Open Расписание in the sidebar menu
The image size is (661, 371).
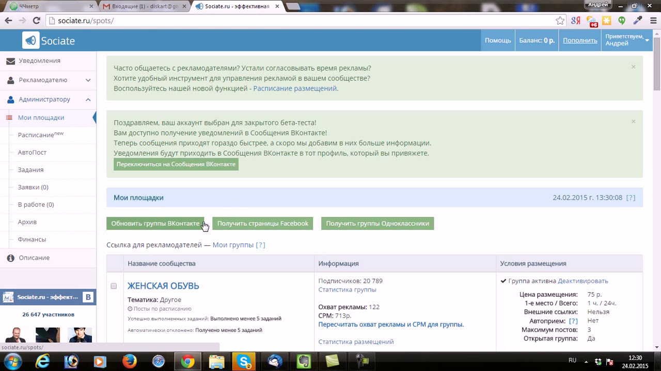(x=41, y=135)
